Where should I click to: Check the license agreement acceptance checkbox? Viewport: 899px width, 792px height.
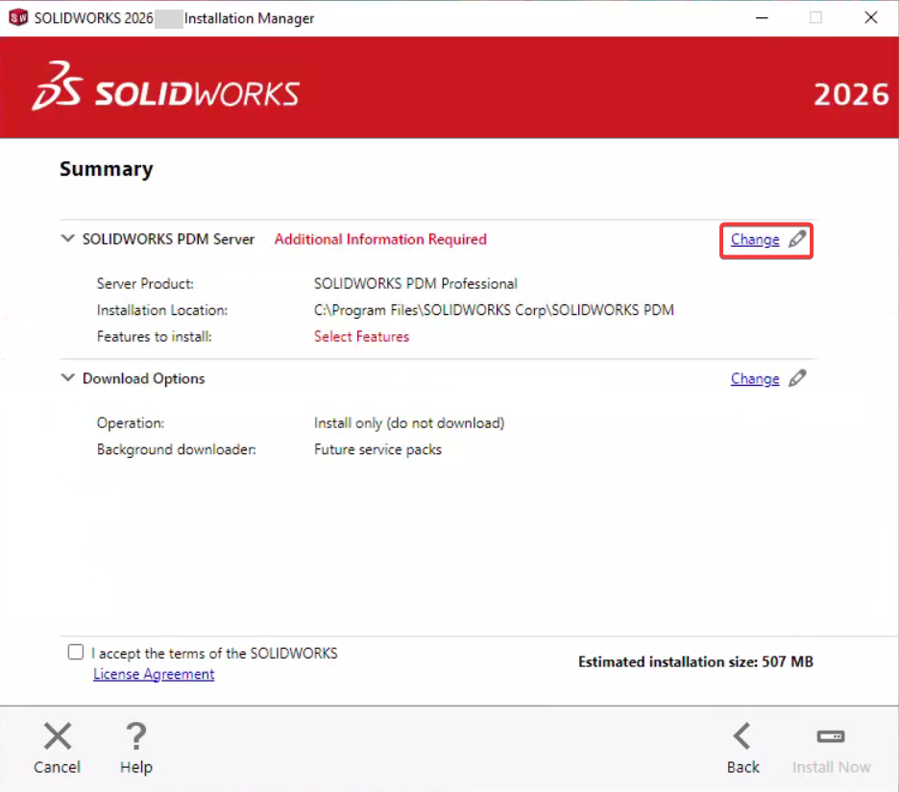tap(75, 652)
